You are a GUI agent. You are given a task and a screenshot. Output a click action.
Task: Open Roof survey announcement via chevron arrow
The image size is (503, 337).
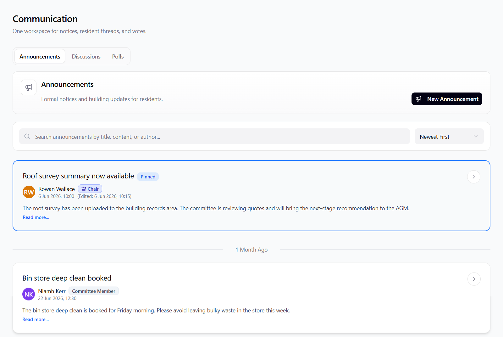coord(473,177)
